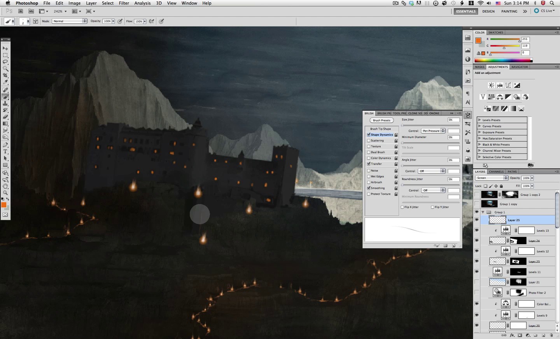The image size is (560, 339).
Task: Click the layer style fx icon
Action: 512,335
